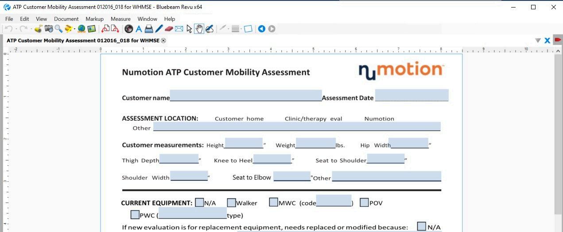Click the blue X close-document button

(547, 40)
